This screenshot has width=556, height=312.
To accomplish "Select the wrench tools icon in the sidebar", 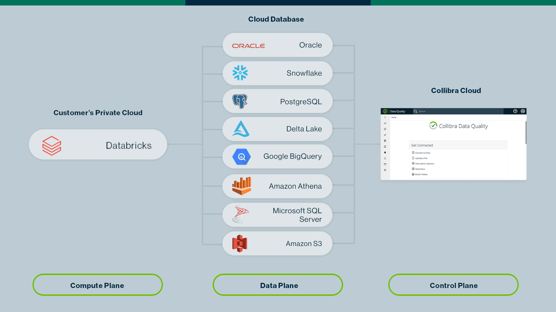I will pyautogui.click(x=385, y=135).
